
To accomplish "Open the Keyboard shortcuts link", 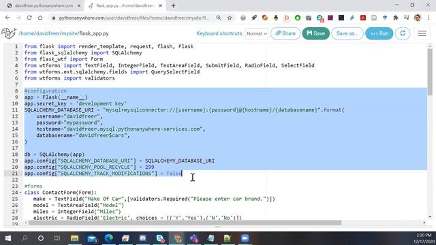I will click(x=219, y=33).
